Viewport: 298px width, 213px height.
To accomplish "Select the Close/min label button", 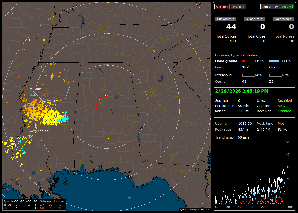I will click(x=255, y=19).
